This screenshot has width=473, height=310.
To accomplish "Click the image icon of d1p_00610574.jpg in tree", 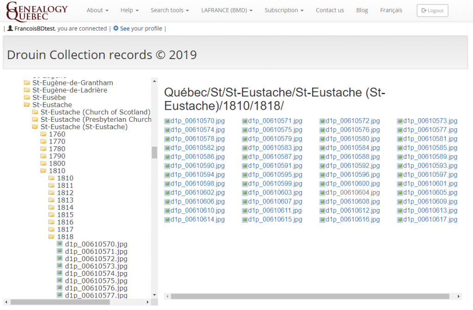I will pos(60,273).
